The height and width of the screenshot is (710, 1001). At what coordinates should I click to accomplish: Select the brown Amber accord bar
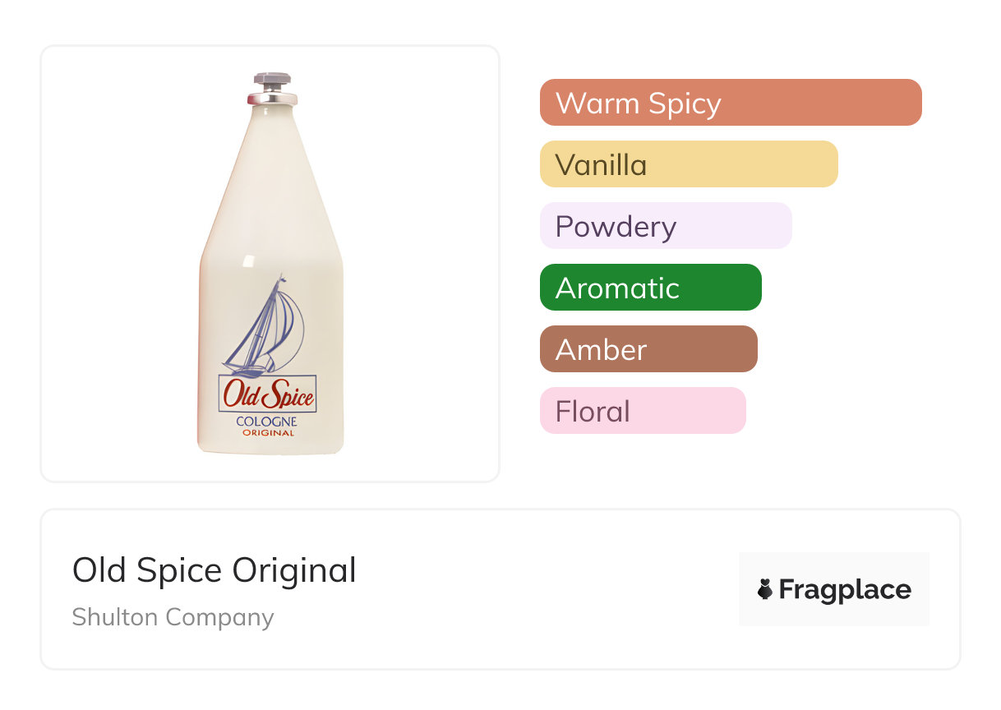[x=648, y=349]
